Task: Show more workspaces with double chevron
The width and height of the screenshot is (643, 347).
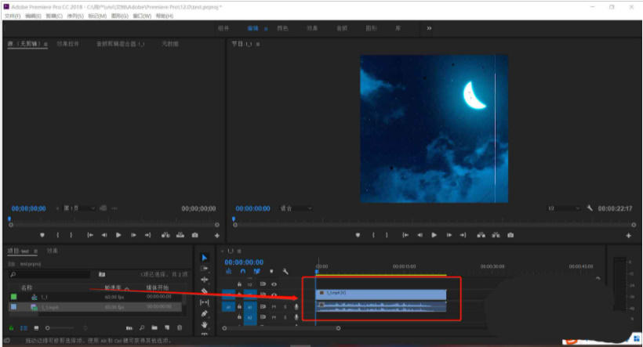Action: 429,28
